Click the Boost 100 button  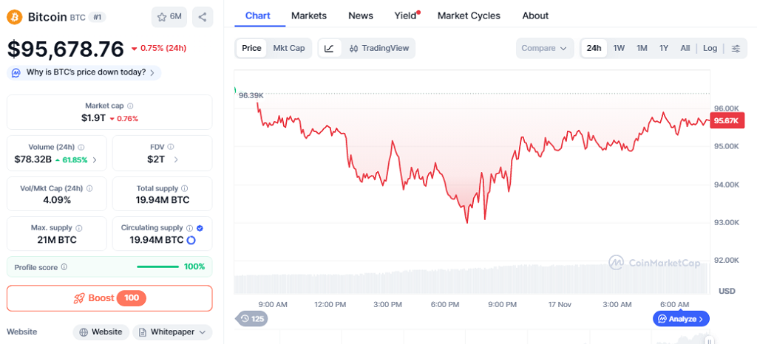109,298
